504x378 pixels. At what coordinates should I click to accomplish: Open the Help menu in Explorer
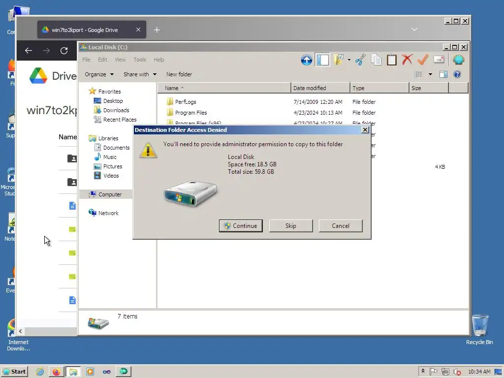click(159, 60)
